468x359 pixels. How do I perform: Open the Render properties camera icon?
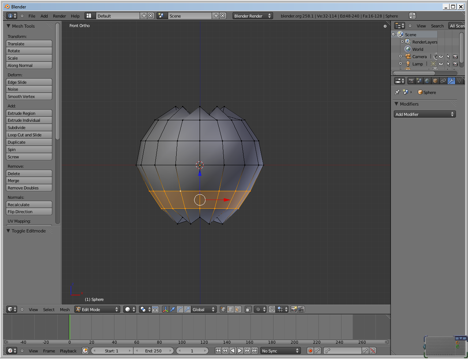tap(412, 81)
